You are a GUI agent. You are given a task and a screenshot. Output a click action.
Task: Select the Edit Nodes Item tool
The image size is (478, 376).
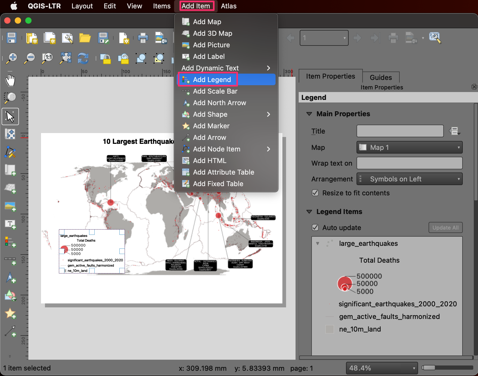tap(10, 152)
